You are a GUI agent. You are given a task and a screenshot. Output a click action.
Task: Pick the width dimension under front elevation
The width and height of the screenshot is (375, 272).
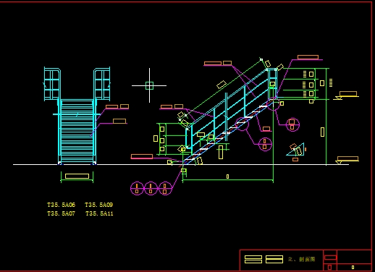pos(77,177)
